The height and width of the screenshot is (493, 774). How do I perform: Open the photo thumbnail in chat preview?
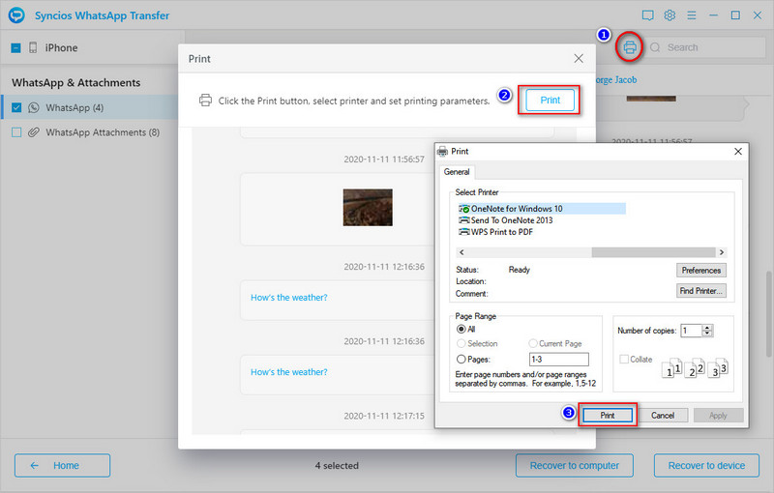(368, 208)
